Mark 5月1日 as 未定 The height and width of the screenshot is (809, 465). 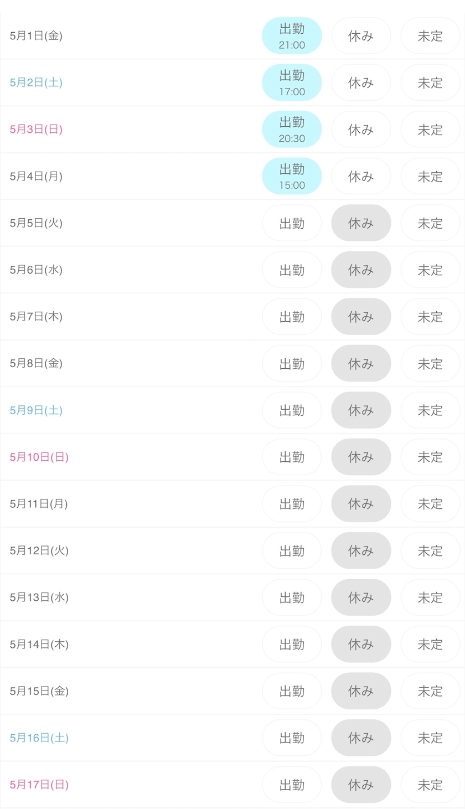click(x=430, y=36)
